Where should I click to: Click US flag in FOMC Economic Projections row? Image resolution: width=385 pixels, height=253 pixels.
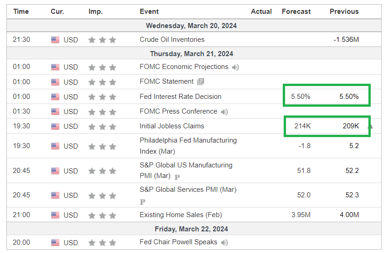click(x=55, y=67)
